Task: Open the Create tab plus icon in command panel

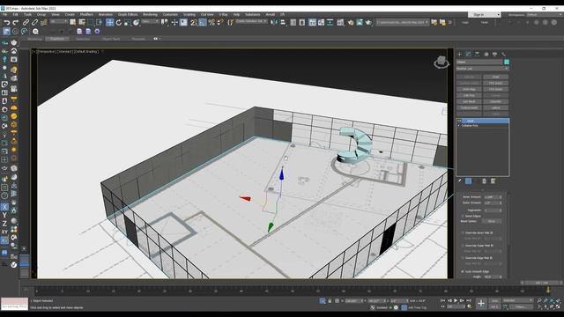Action: click(x=459, y=54)
